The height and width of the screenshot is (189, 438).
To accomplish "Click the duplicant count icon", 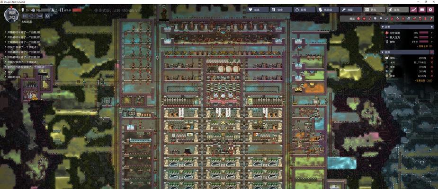I will pos(23,10).
